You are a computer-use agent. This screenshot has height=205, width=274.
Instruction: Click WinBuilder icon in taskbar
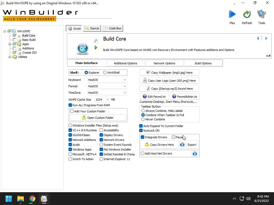[x=44, y=199]
